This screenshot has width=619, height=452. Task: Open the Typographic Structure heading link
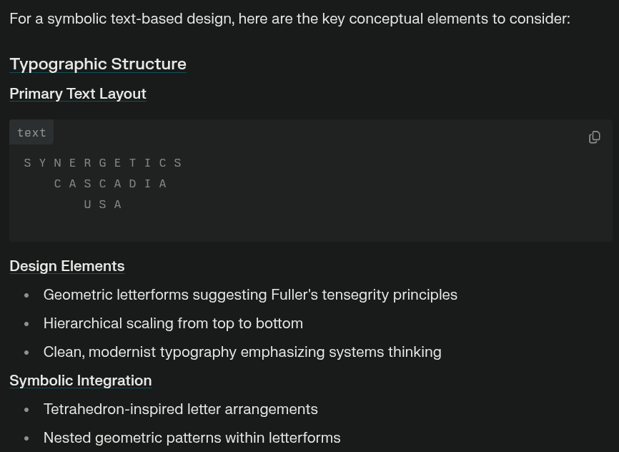point(98,64)
